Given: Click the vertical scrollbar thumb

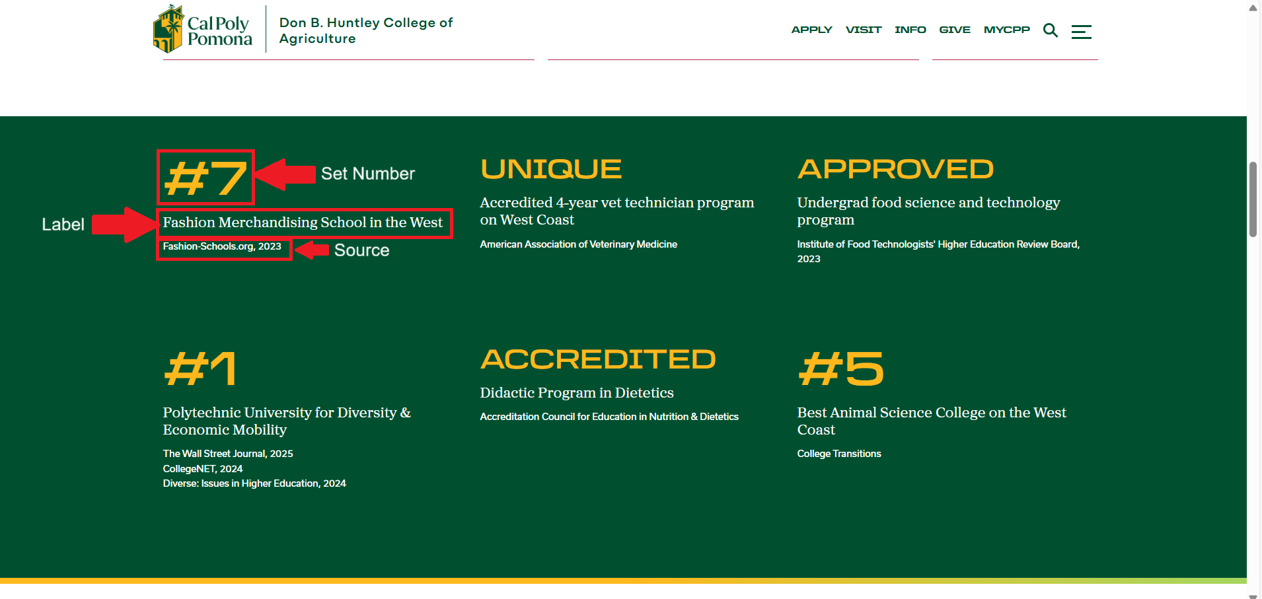Looking at the screenshot, I should click(x=1253, y=198).
